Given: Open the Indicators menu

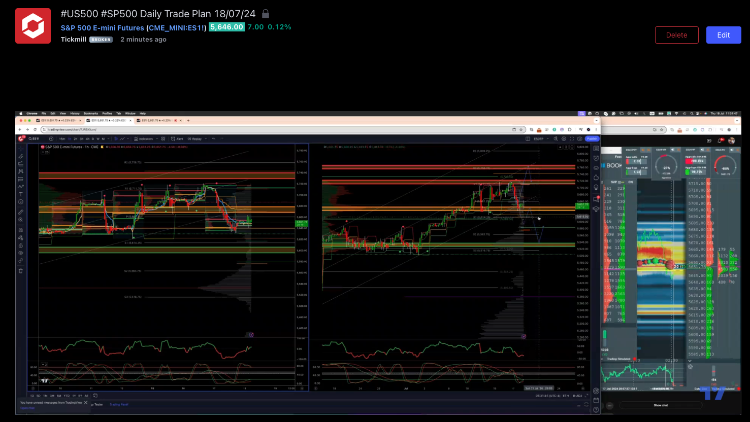Looking at the screenshot, I should 143,138.
